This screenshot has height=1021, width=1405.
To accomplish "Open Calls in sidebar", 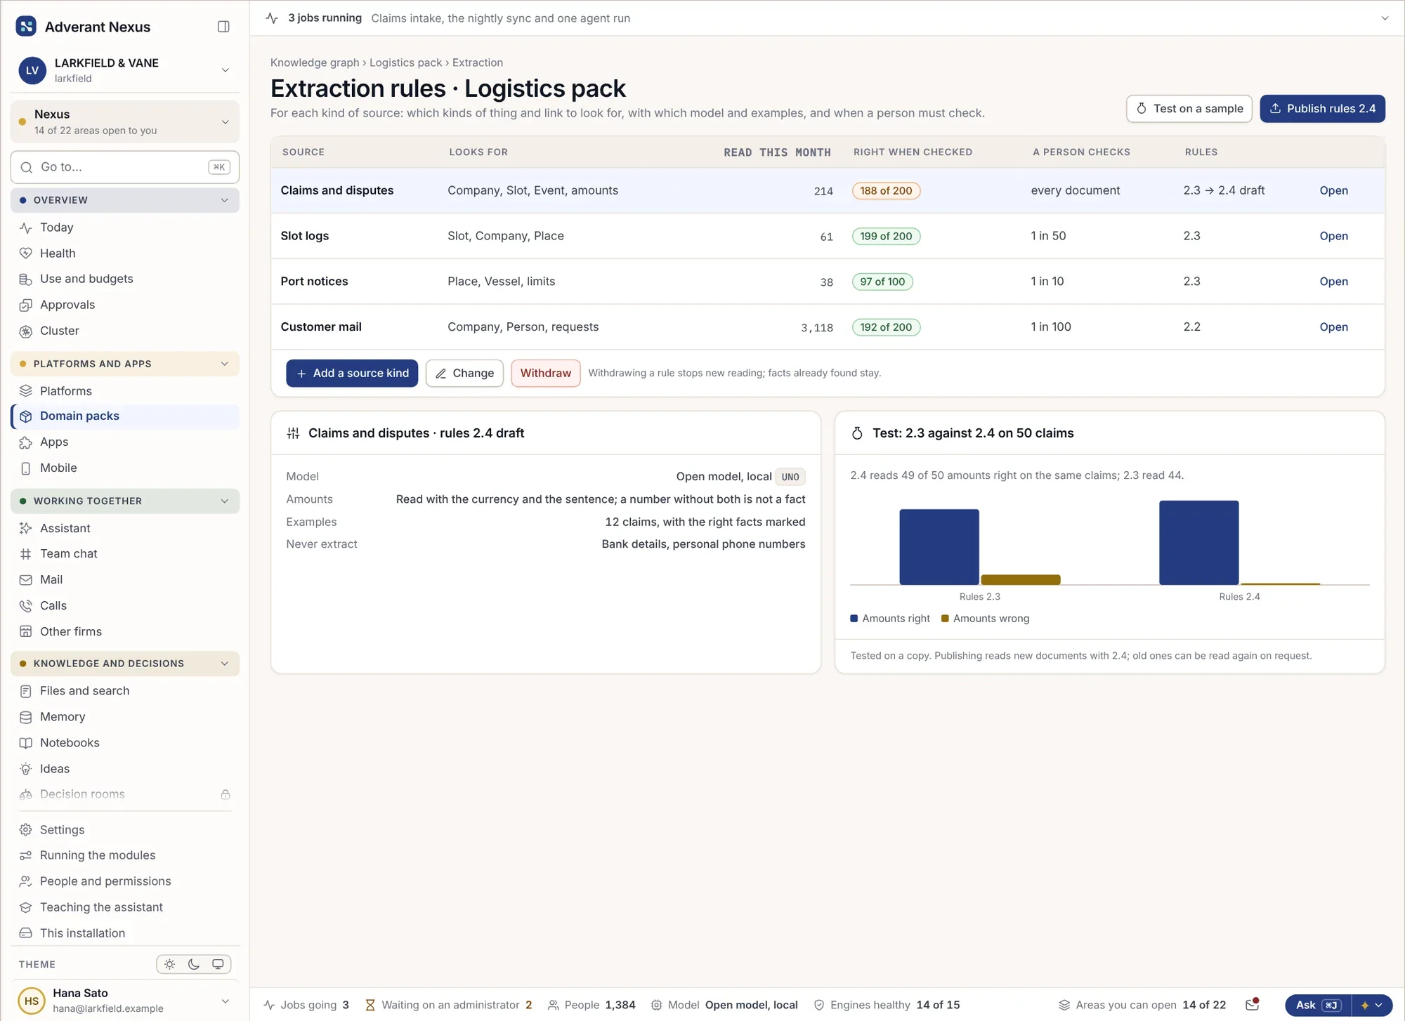I will point(53,606).
